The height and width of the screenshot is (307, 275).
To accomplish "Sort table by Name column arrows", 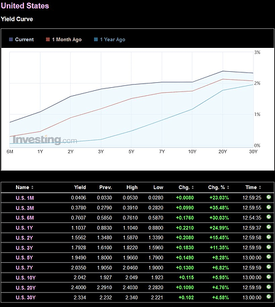I will pyautogui.click(x=32, y=187).
